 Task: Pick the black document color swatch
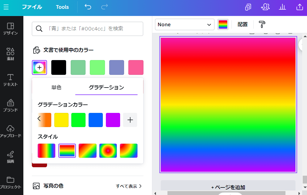coord(59,67)
